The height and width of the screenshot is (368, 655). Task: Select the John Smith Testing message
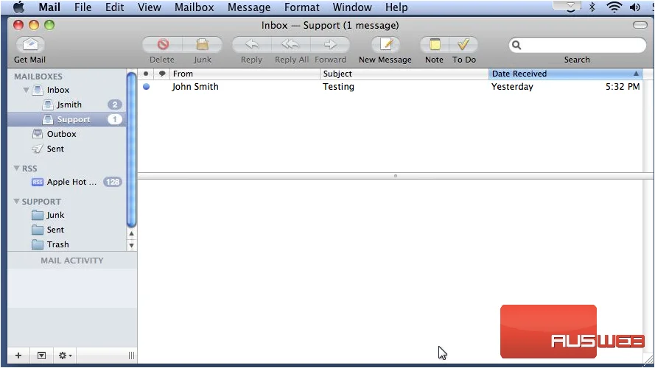tap(390, 87)
